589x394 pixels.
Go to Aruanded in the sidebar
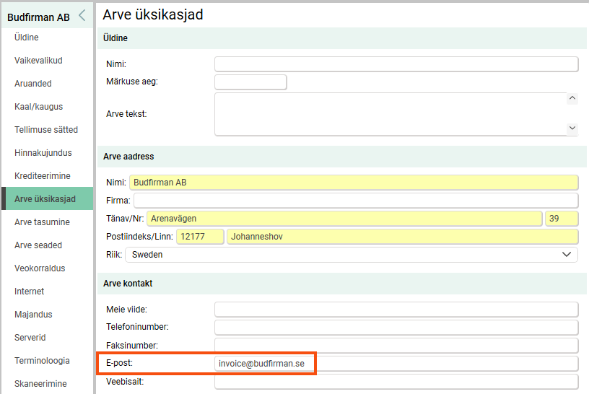coord(33,84)
